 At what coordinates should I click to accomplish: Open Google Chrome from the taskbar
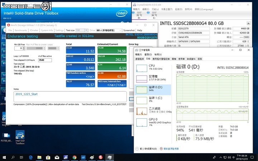pyautogui.click(x=75, y=157)
